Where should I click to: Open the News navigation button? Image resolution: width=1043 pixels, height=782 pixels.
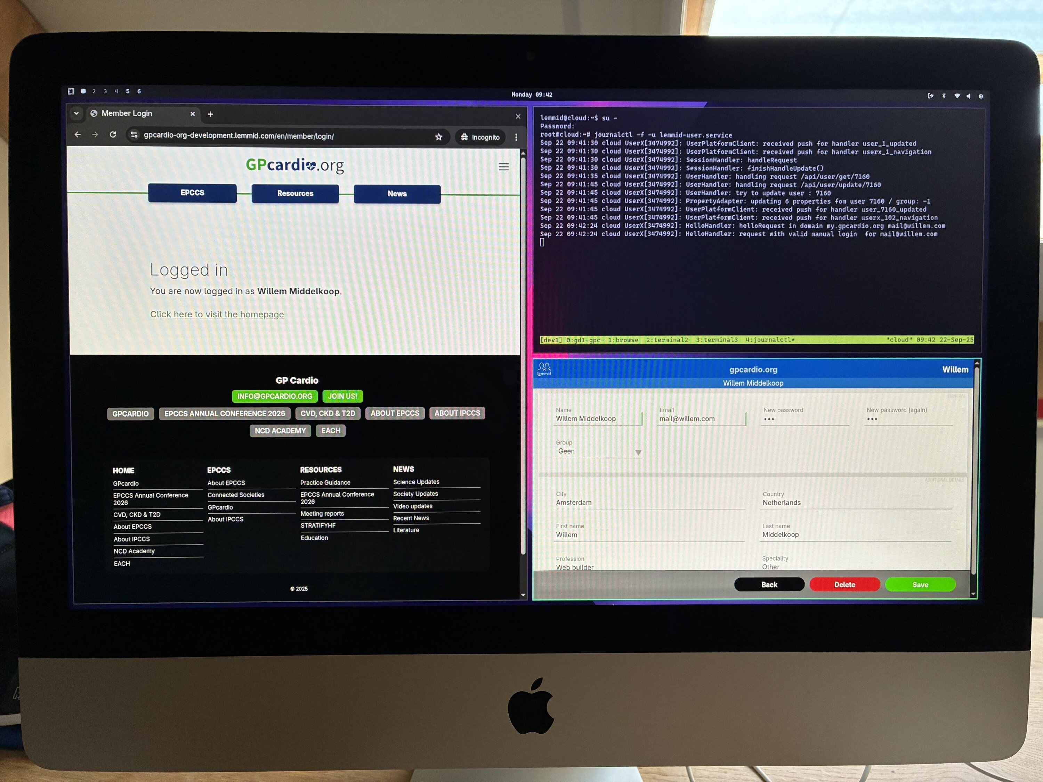[x=397, y=194]
